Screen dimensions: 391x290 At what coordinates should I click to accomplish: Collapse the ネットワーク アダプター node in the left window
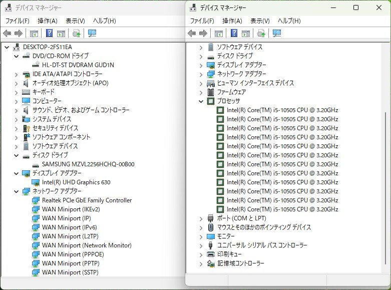[16, 191]
